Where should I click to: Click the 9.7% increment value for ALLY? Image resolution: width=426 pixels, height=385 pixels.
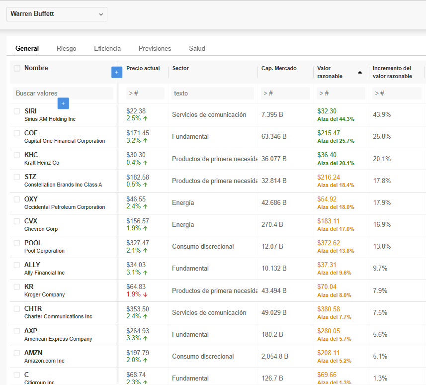(380, 269)
